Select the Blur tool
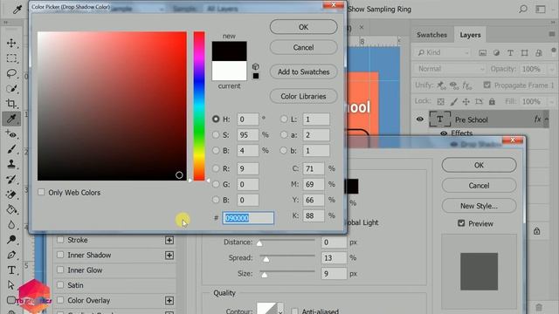This screenshot has height=314, width=559. pos(11,225)
